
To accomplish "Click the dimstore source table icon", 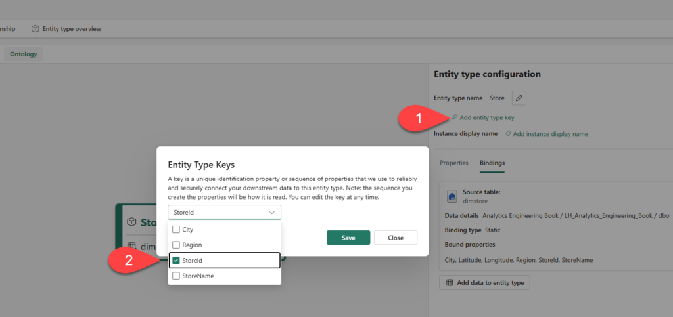I will [x=452, y=196].
